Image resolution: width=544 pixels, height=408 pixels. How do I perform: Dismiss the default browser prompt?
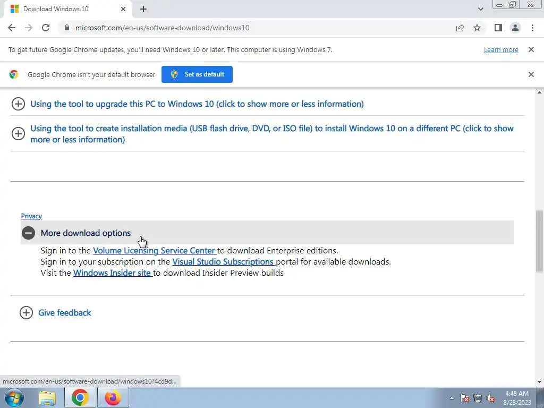[531, 74]
